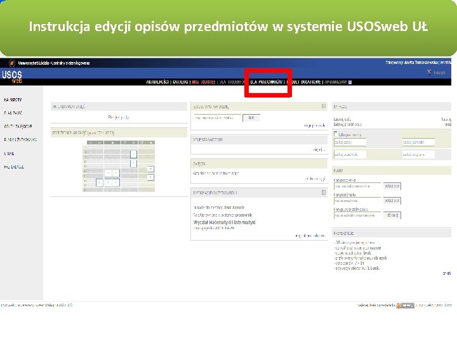Click the icon in the user search panel header
Viewport: 457px width, 342px height.
pos(324,106)
